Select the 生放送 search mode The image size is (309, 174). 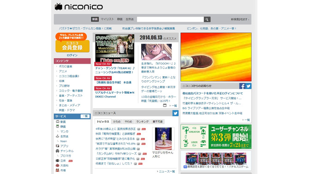(x=130, y=19)
